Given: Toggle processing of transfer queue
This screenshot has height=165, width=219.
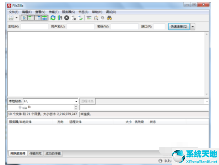Looking at the screenshot, I should coord(60,18).
